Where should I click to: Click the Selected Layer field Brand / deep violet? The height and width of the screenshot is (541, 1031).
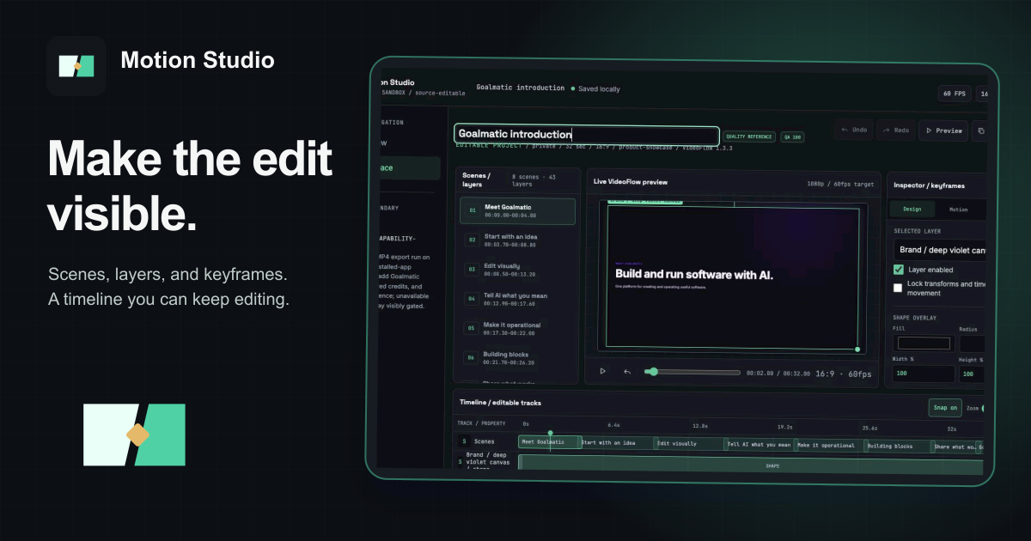tap(940, 250)
